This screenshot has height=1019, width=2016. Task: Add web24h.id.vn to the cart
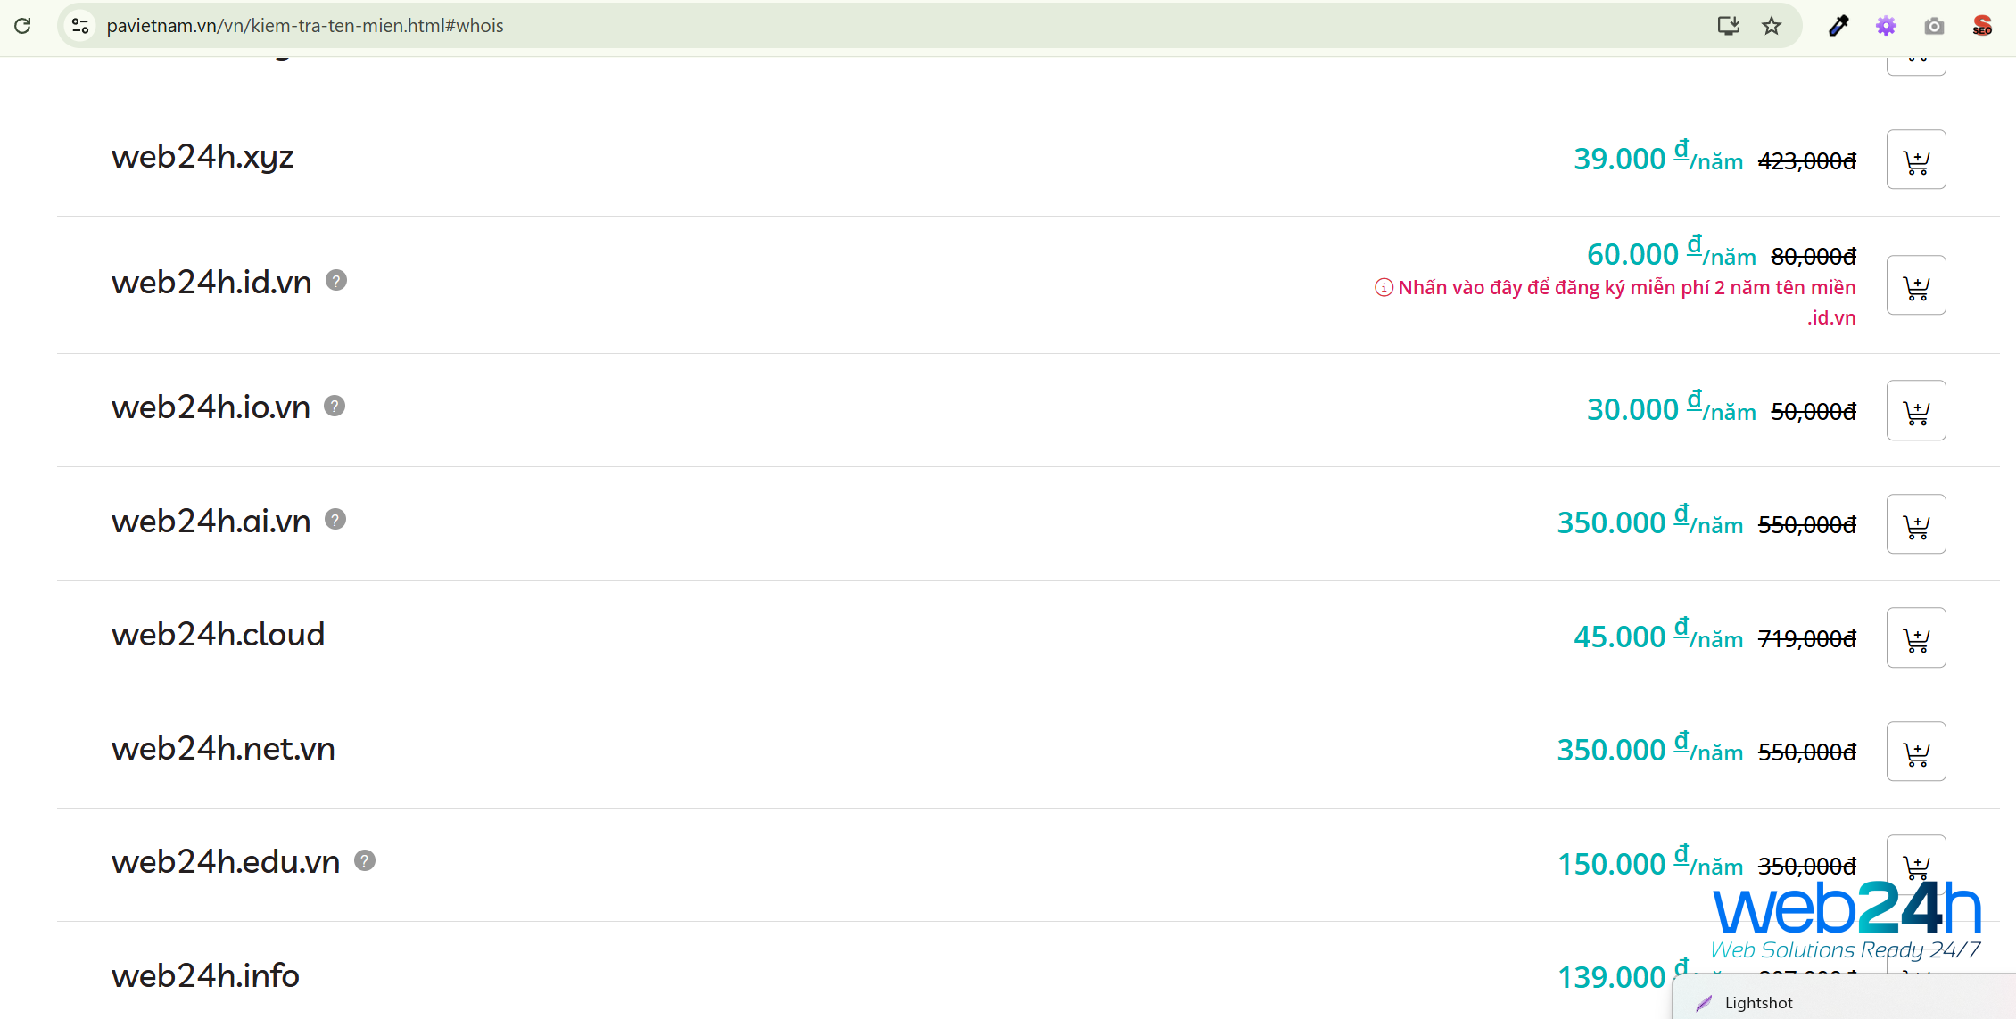[x=1915, y=285]
